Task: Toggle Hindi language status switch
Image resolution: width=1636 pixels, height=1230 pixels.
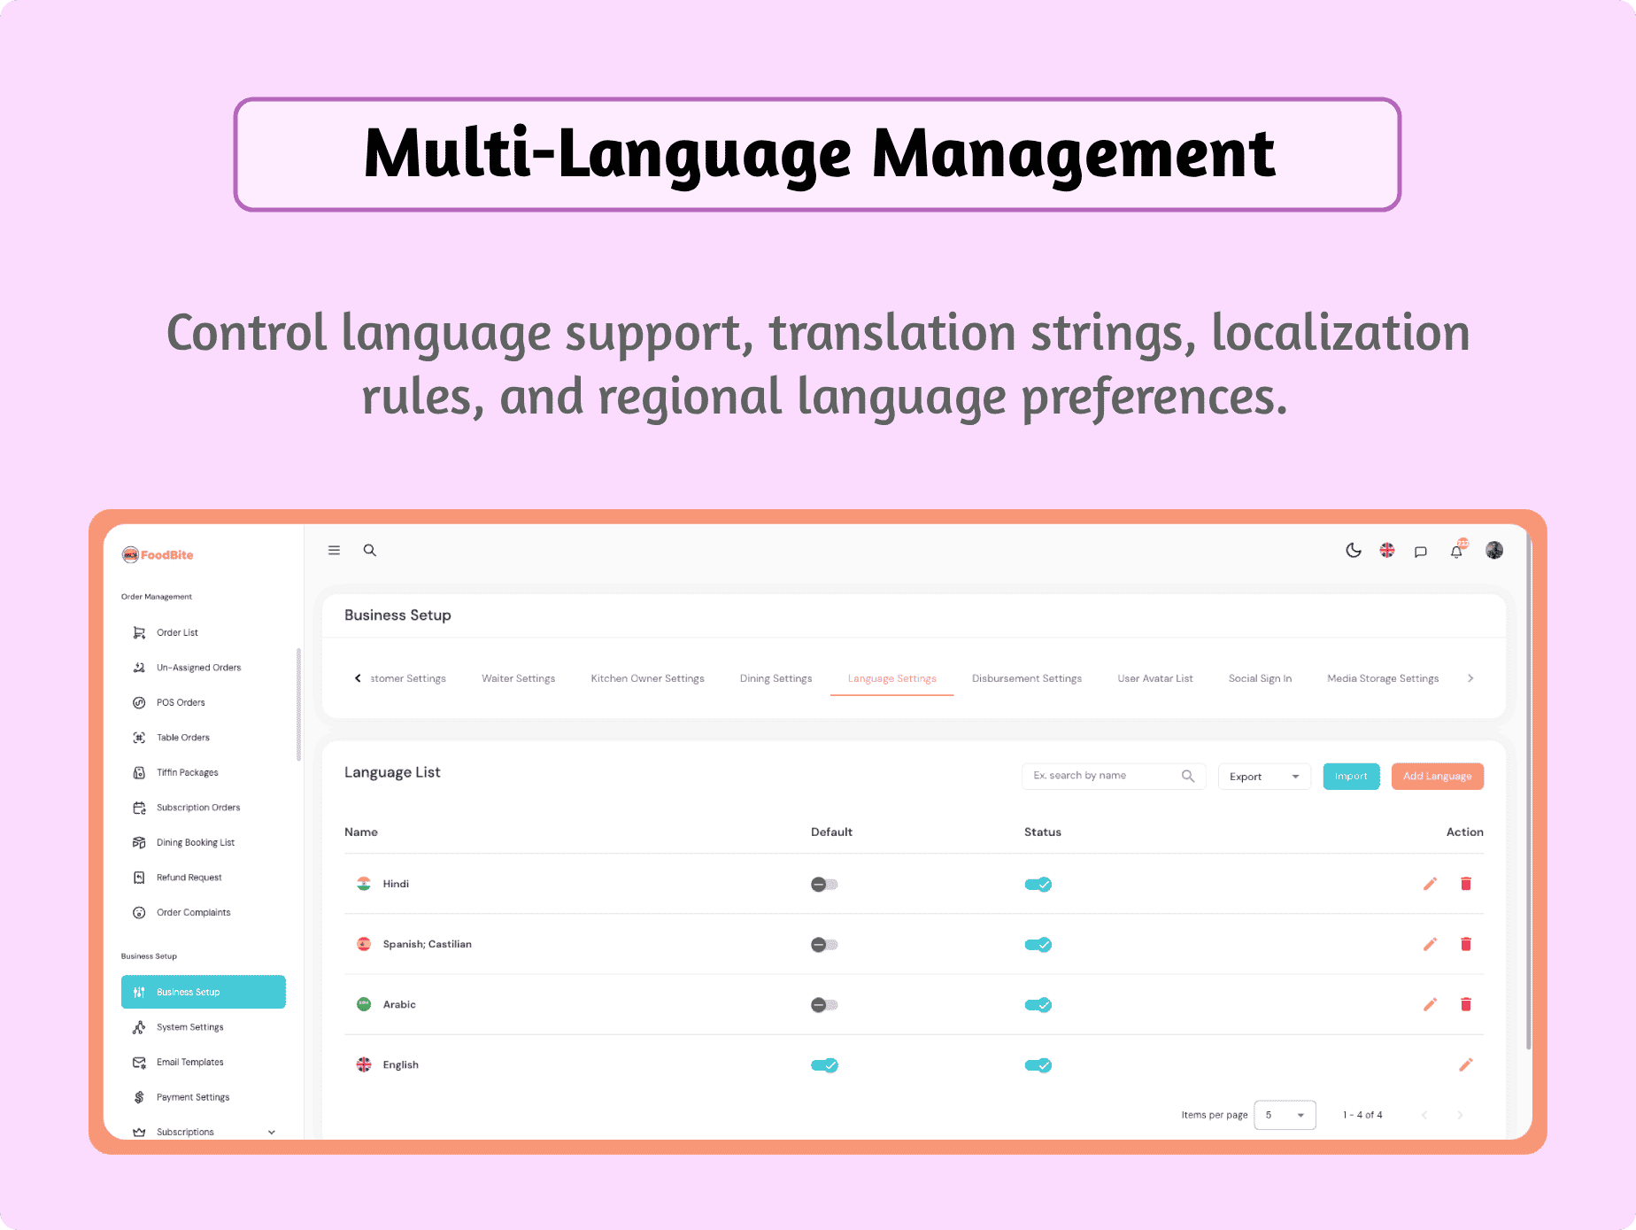Action: point(1038,884)
